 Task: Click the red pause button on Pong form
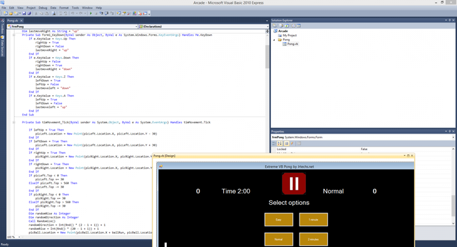[x=294, y=184]
